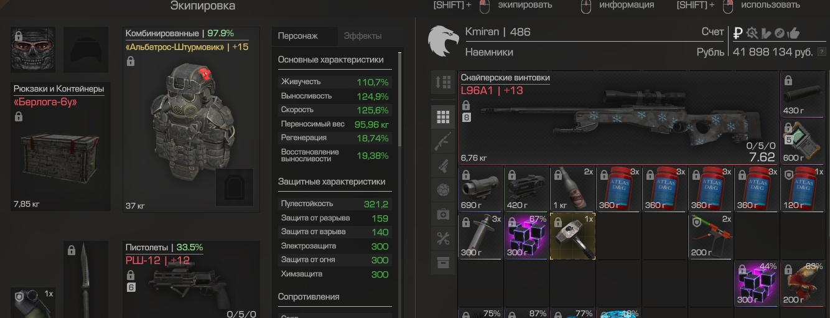The width and height of the screenshot is (830, 318).
Task: Click the Химзащита stat row
Action: click(335, 274)
